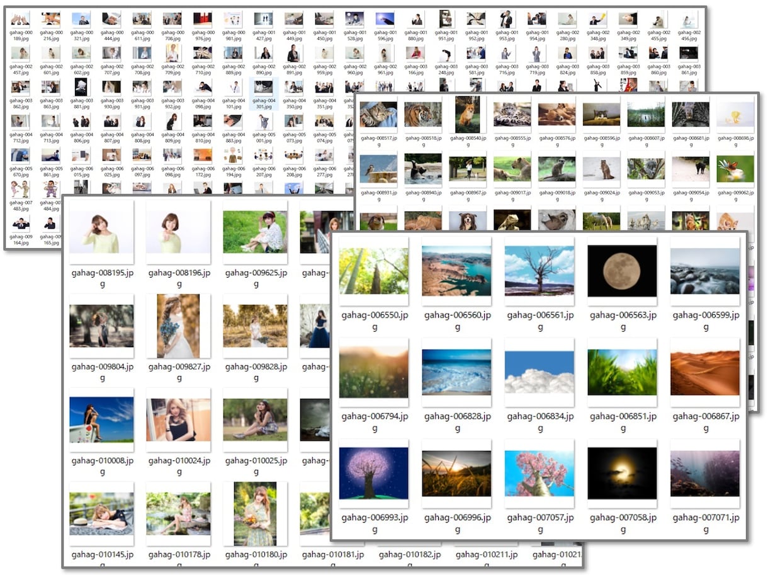Select the bokeh meadow photo gahag-006794.jpg
The image size is (768, 575).
click(x=374, y=372)
